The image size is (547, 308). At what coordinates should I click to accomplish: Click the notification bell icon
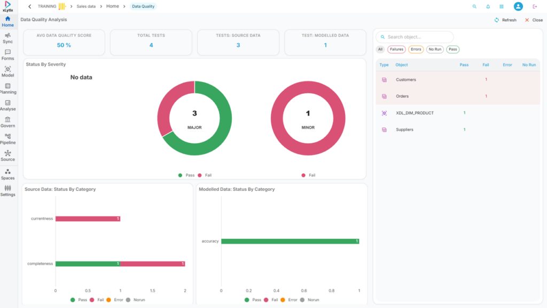(x=488, y=6)
